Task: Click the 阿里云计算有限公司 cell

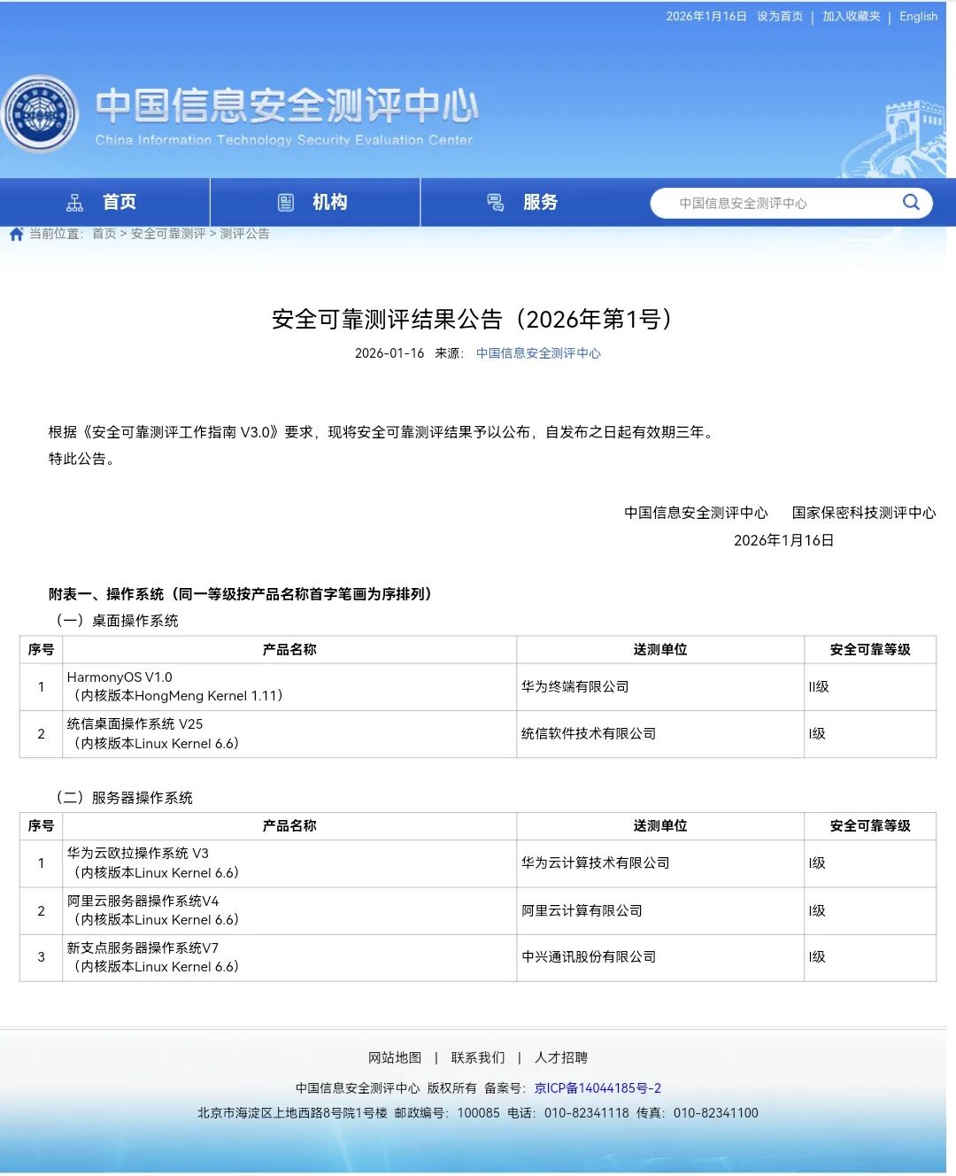Action: coord(660,910)
